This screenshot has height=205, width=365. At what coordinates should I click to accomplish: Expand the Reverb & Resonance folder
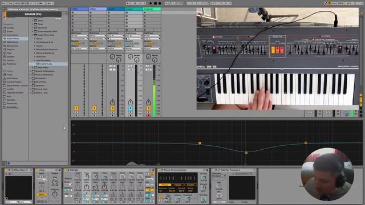pyautogui.click(x=30, y=71)
